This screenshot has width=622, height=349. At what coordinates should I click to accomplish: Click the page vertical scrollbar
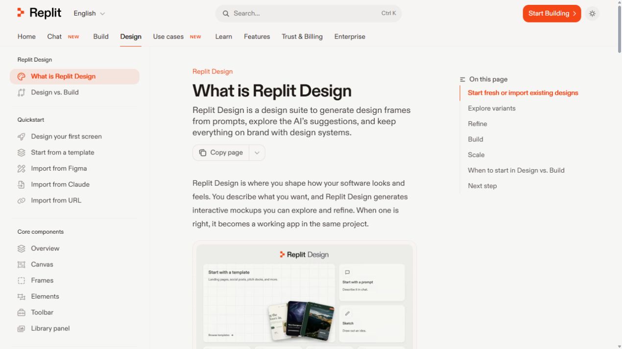pos(620,29)
